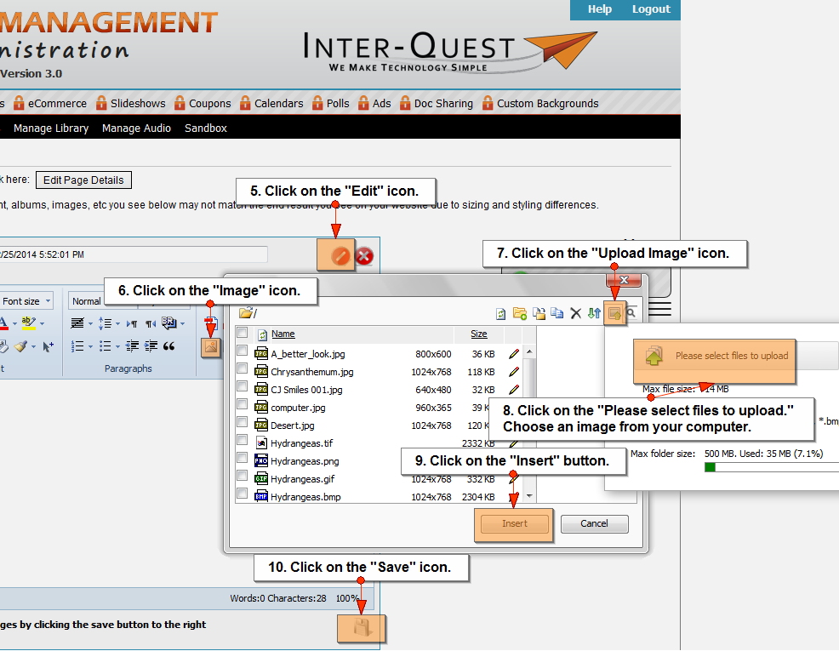The height and width of the screenshot is (651, 839).
Task: Click the red X delete icon beside Edit
Action: pyautogui.click(x=364, y=255)
